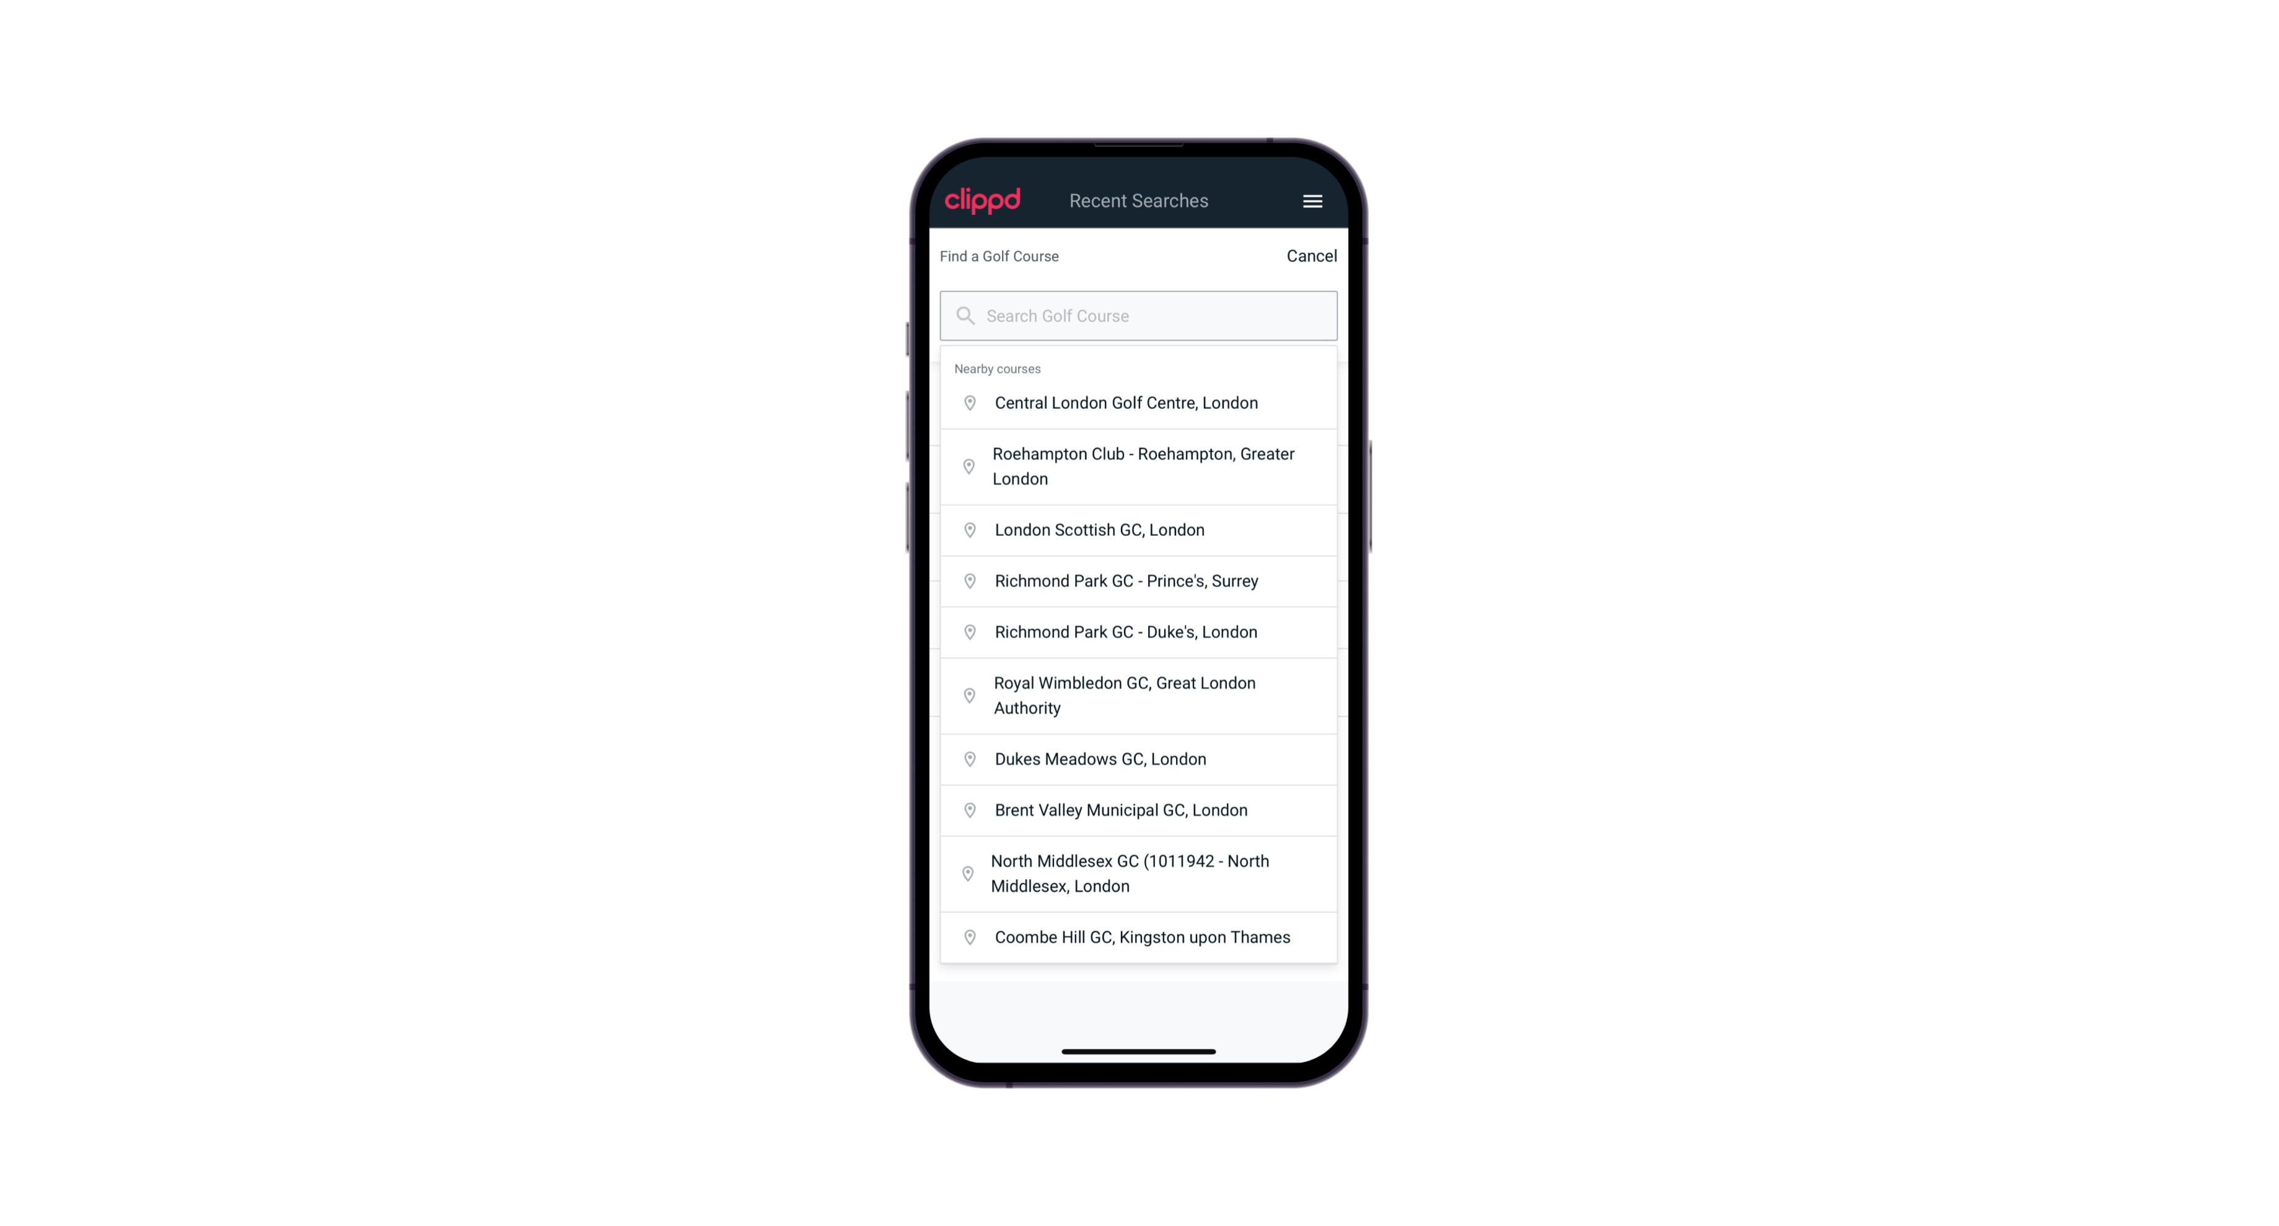
Task: Select Richmond Park GC Prince's Surrey
Action: click(1139, 580)
